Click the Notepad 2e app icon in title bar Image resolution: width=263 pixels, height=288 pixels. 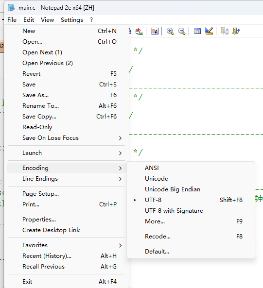(11, 8)
